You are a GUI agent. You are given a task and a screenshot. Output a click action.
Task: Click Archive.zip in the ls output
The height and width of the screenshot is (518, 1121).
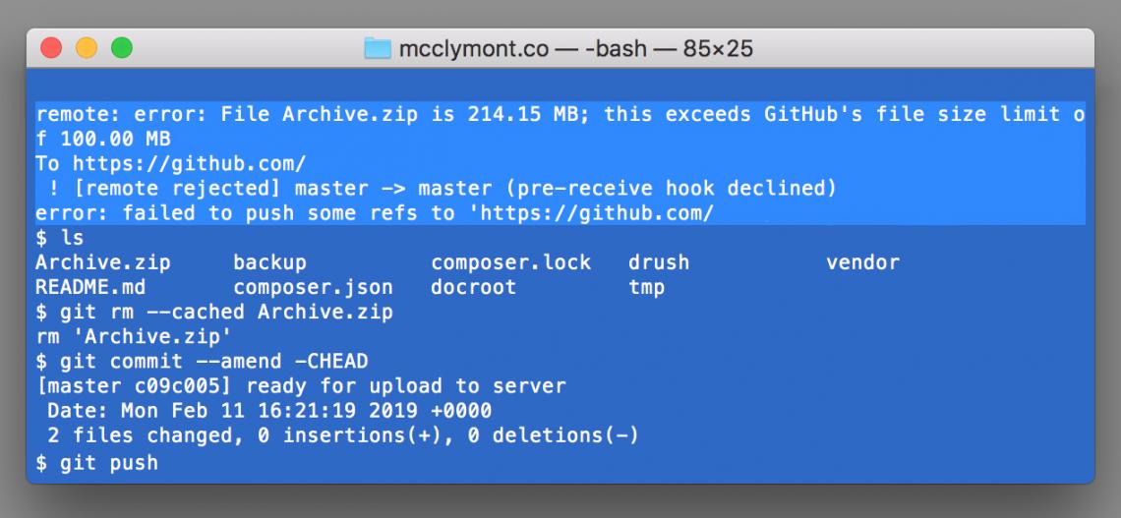click(x=102, y=262)
